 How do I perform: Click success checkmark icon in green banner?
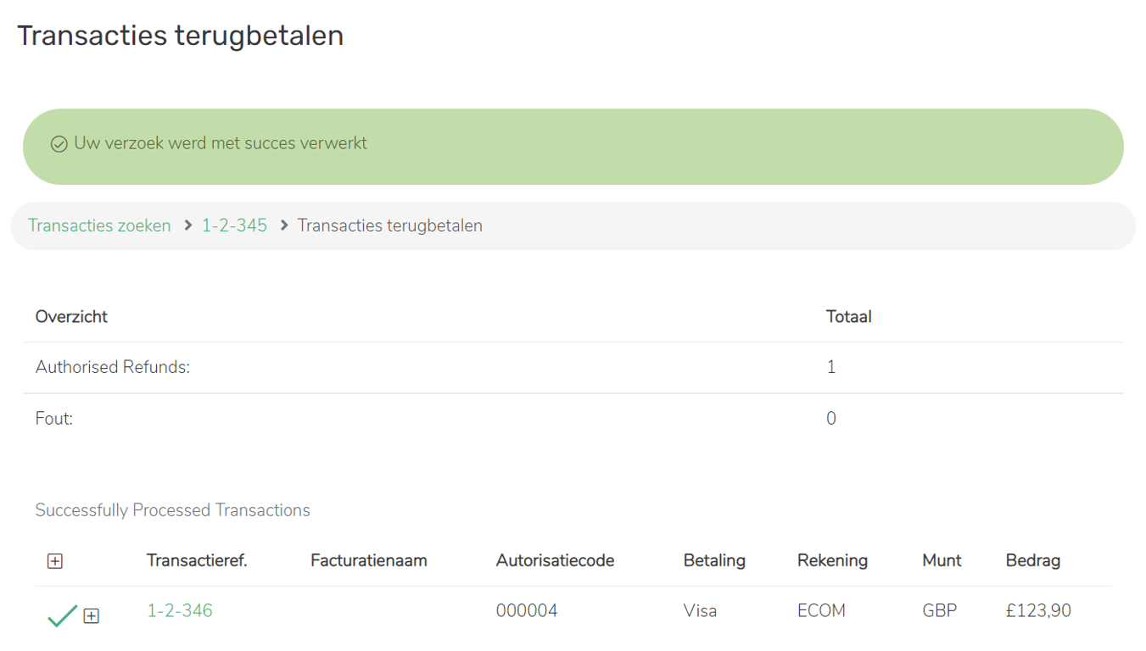tap(59, 144)
